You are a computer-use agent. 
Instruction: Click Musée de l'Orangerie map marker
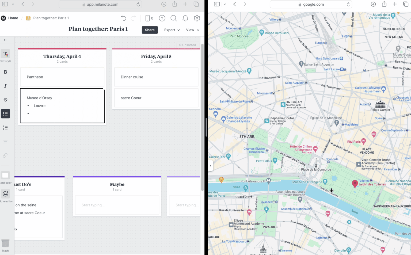click(325, 182)
